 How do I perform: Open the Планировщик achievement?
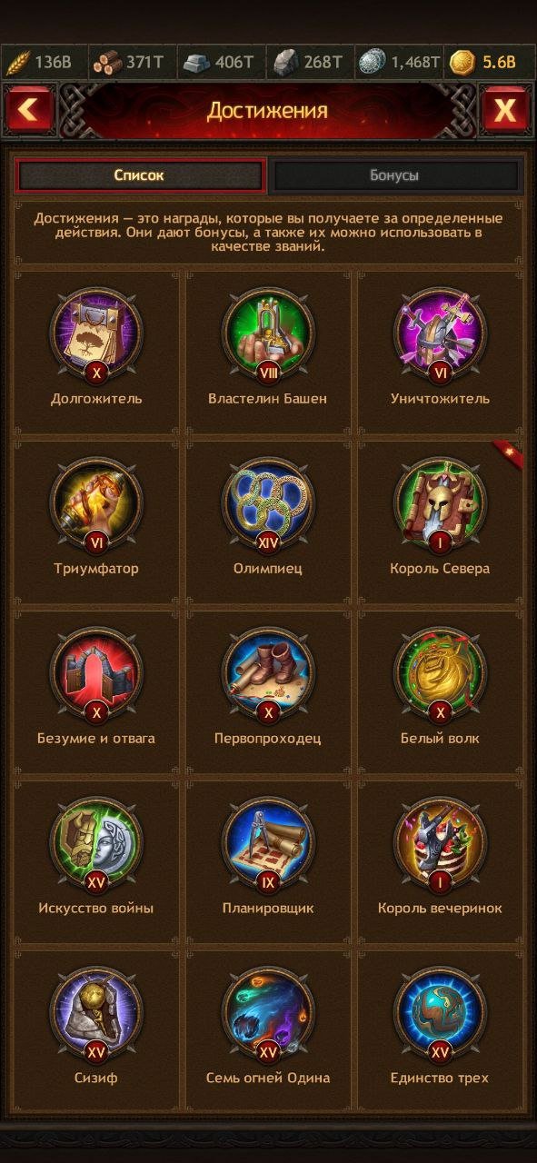(268, 843)
